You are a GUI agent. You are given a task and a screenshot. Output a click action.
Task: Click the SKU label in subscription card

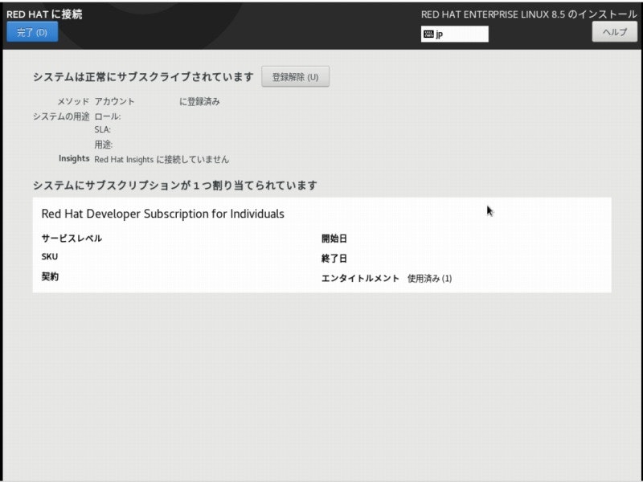coord(50,256)
